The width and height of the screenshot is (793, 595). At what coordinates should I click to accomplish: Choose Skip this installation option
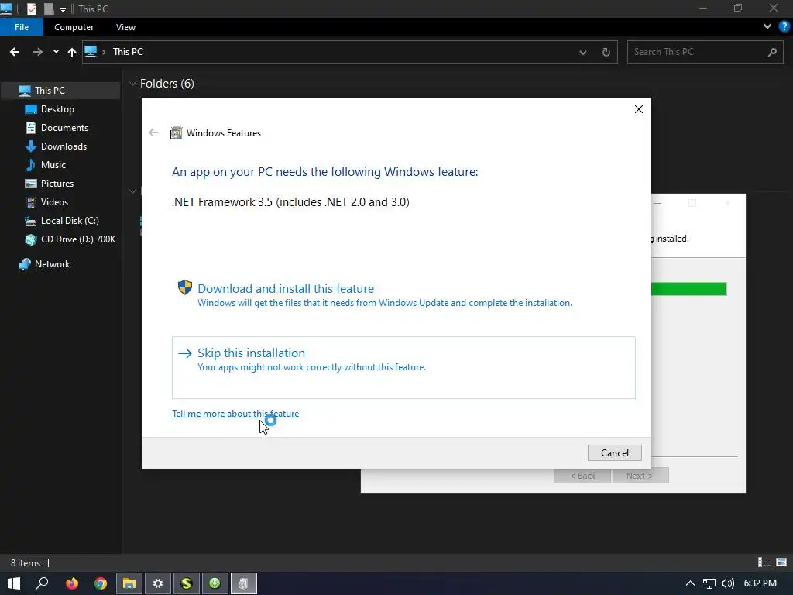coord(403,367)
